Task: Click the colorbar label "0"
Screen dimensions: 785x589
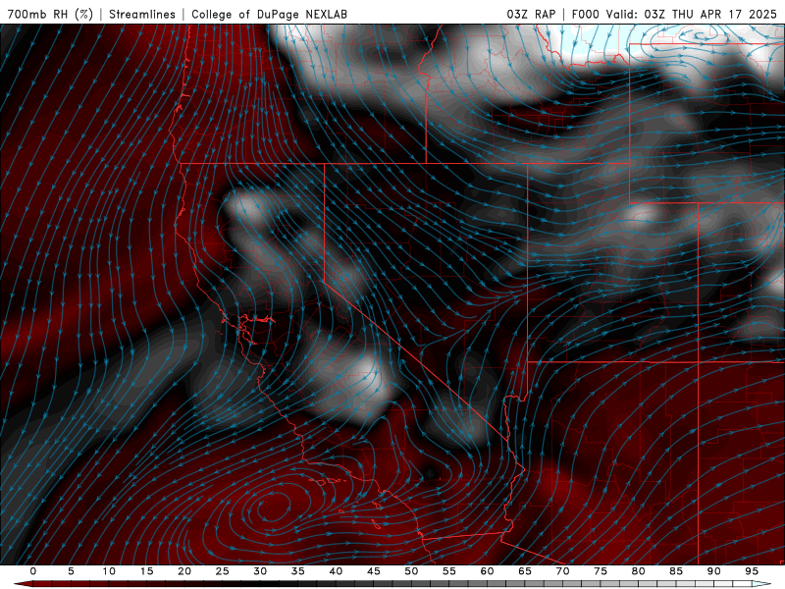Action: 33,571
